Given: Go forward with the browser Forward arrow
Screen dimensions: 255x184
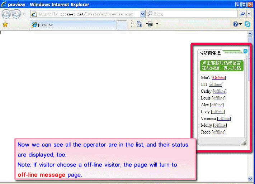Looking at the screenshot, I should [16, 14].
